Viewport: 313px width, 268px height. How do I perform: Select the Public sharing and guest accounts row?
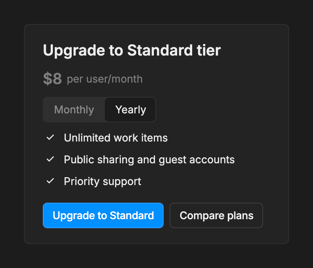pyautogui.click(x=149, y=160)
